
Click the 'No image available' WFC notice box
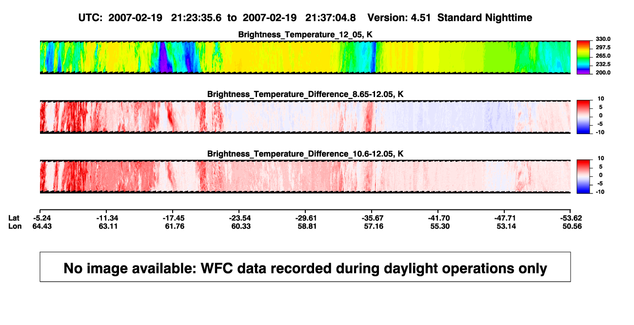point(305,267)
